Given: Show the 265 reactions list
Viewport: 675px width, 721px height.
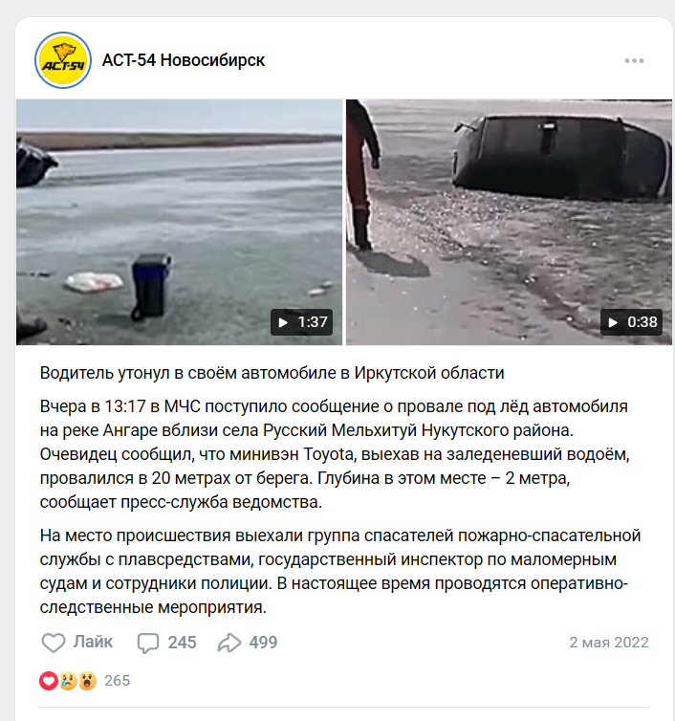Looking at the screenshot, I should [x=118, y=681].
